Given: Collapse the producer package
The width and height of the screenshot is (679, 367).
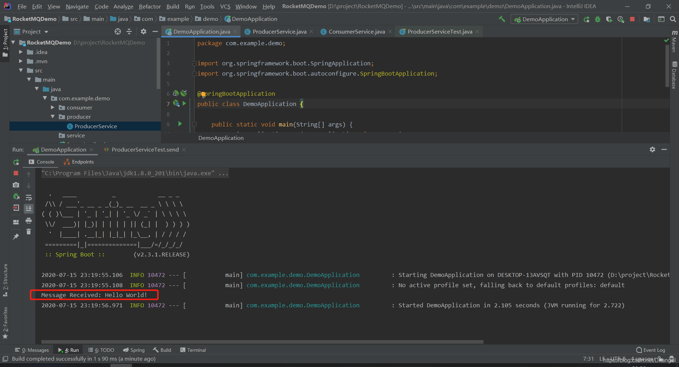Looking at the screenshot, I should point(53,117).
